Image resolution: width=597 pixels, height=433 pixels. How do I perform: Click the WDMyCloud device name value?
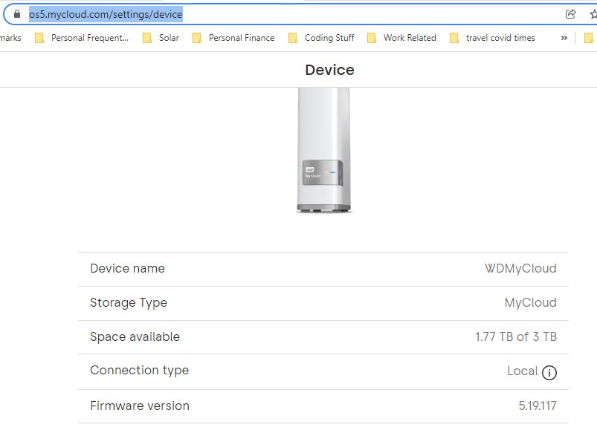[520, 268]
